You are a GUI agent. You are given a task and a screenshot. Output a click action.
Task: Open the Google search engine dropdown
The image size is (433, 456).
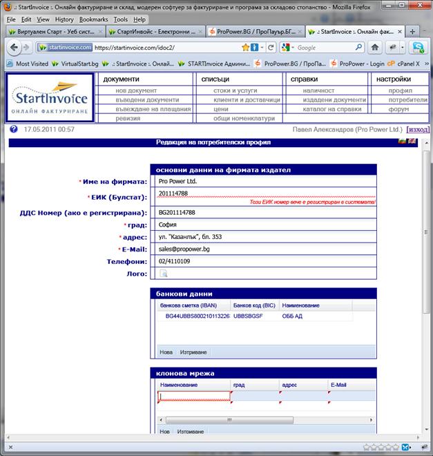(x=293, y=48)
